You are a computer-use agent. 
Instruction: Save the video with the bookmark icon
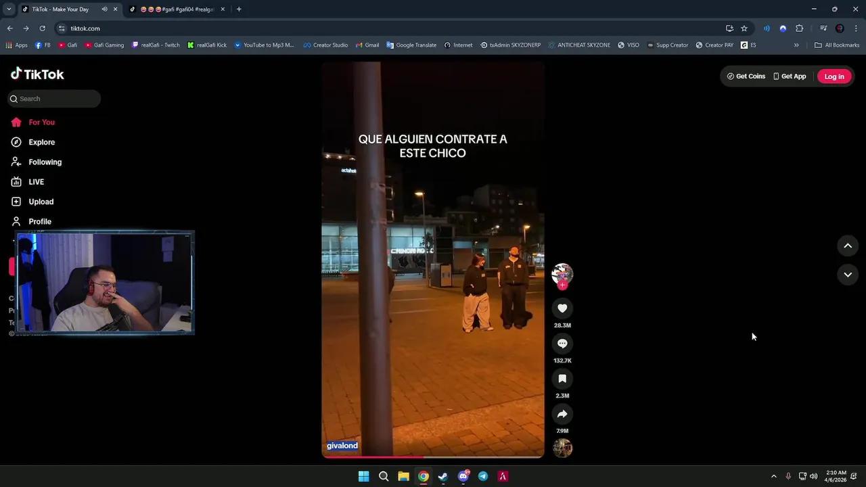pyautogui.click(x=562, y=378)
